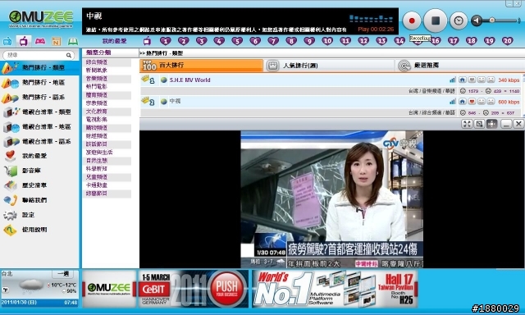Screen dimensions: 525x315
Task: Click the 我的最愛 label in the favorites bar
Action: 114,41
